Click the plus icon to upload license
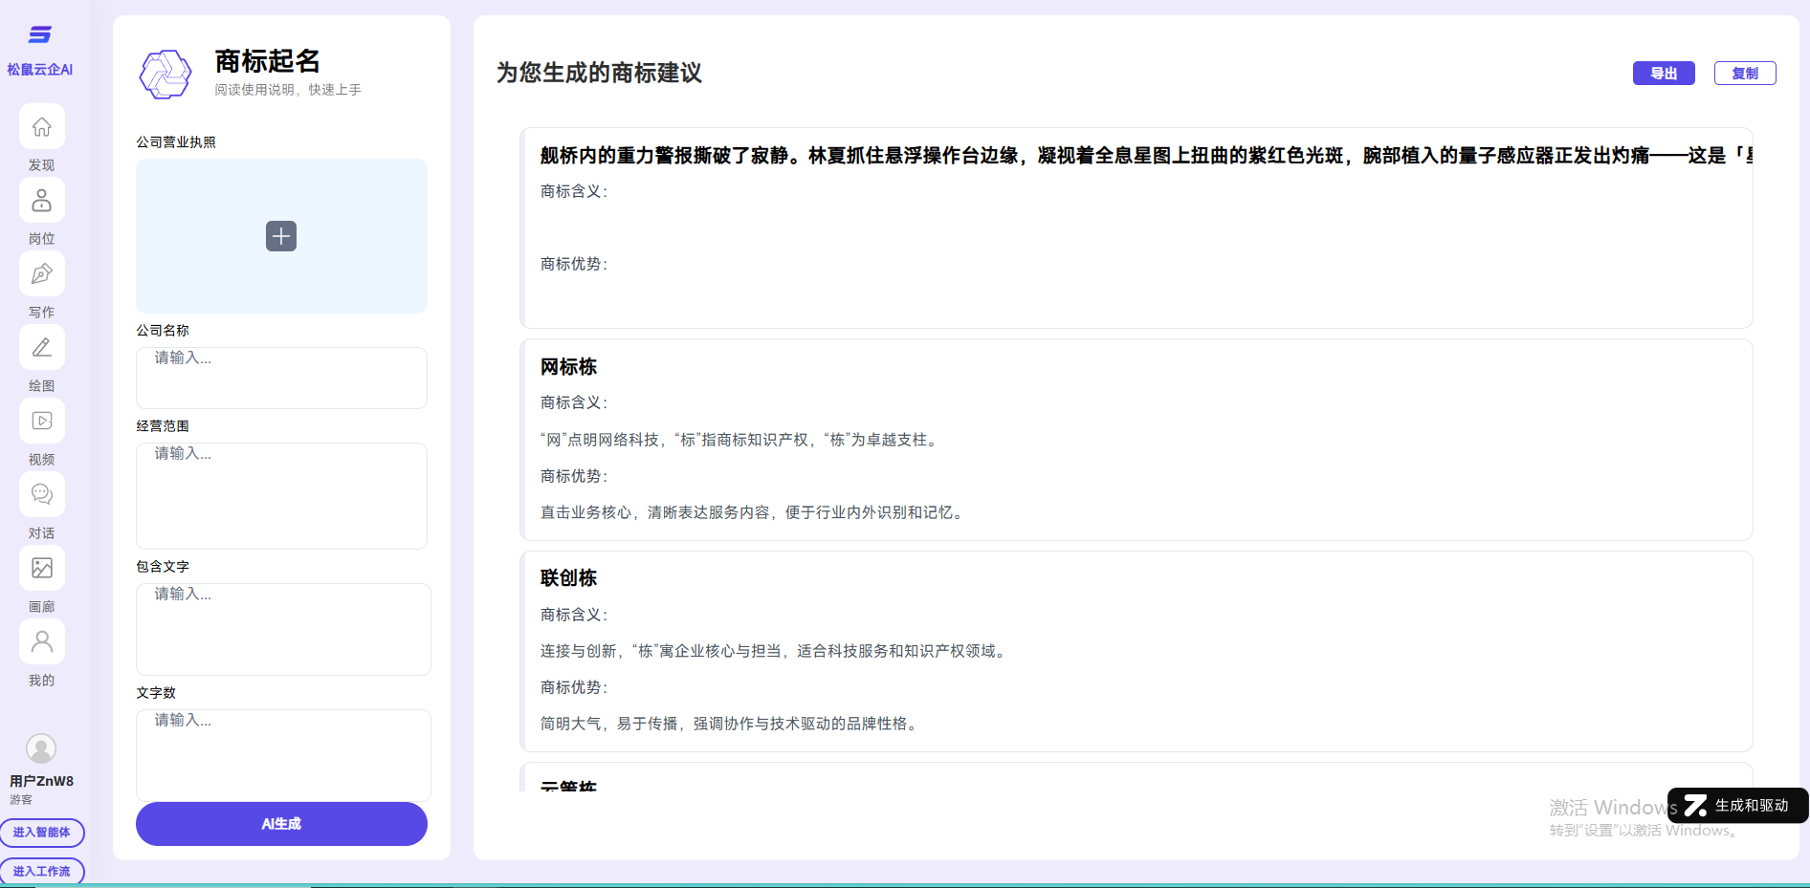Screen dimensions: 1810x888 click(281, 236)
